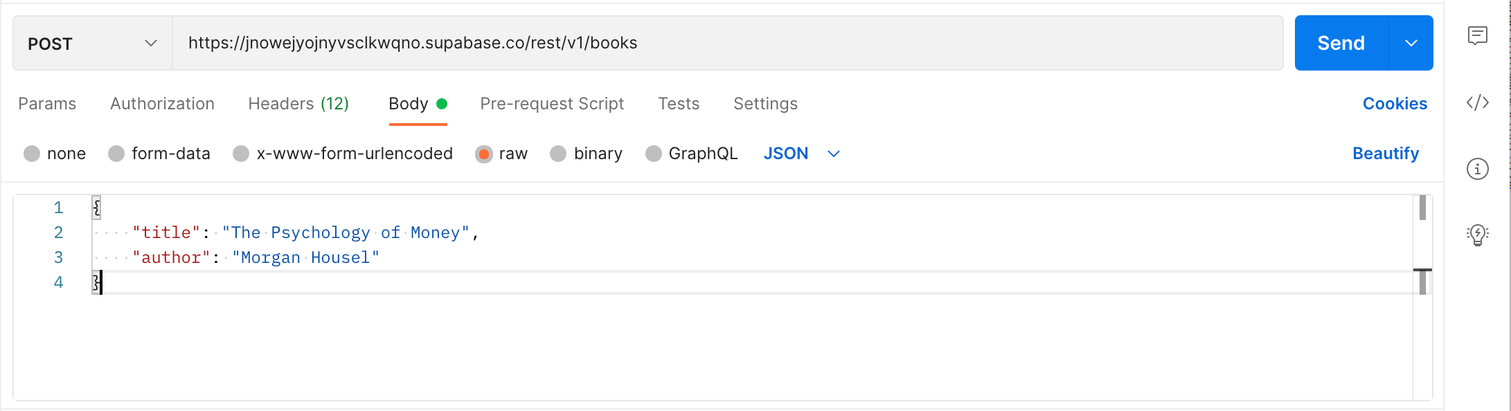
Task: Choose the GraphQL body type
Action: click(653, 154)
